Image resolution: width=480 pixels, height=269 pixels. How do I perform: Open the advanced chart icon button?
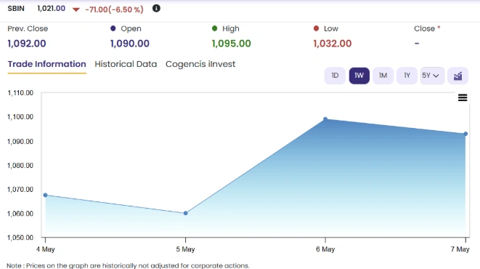457,76
